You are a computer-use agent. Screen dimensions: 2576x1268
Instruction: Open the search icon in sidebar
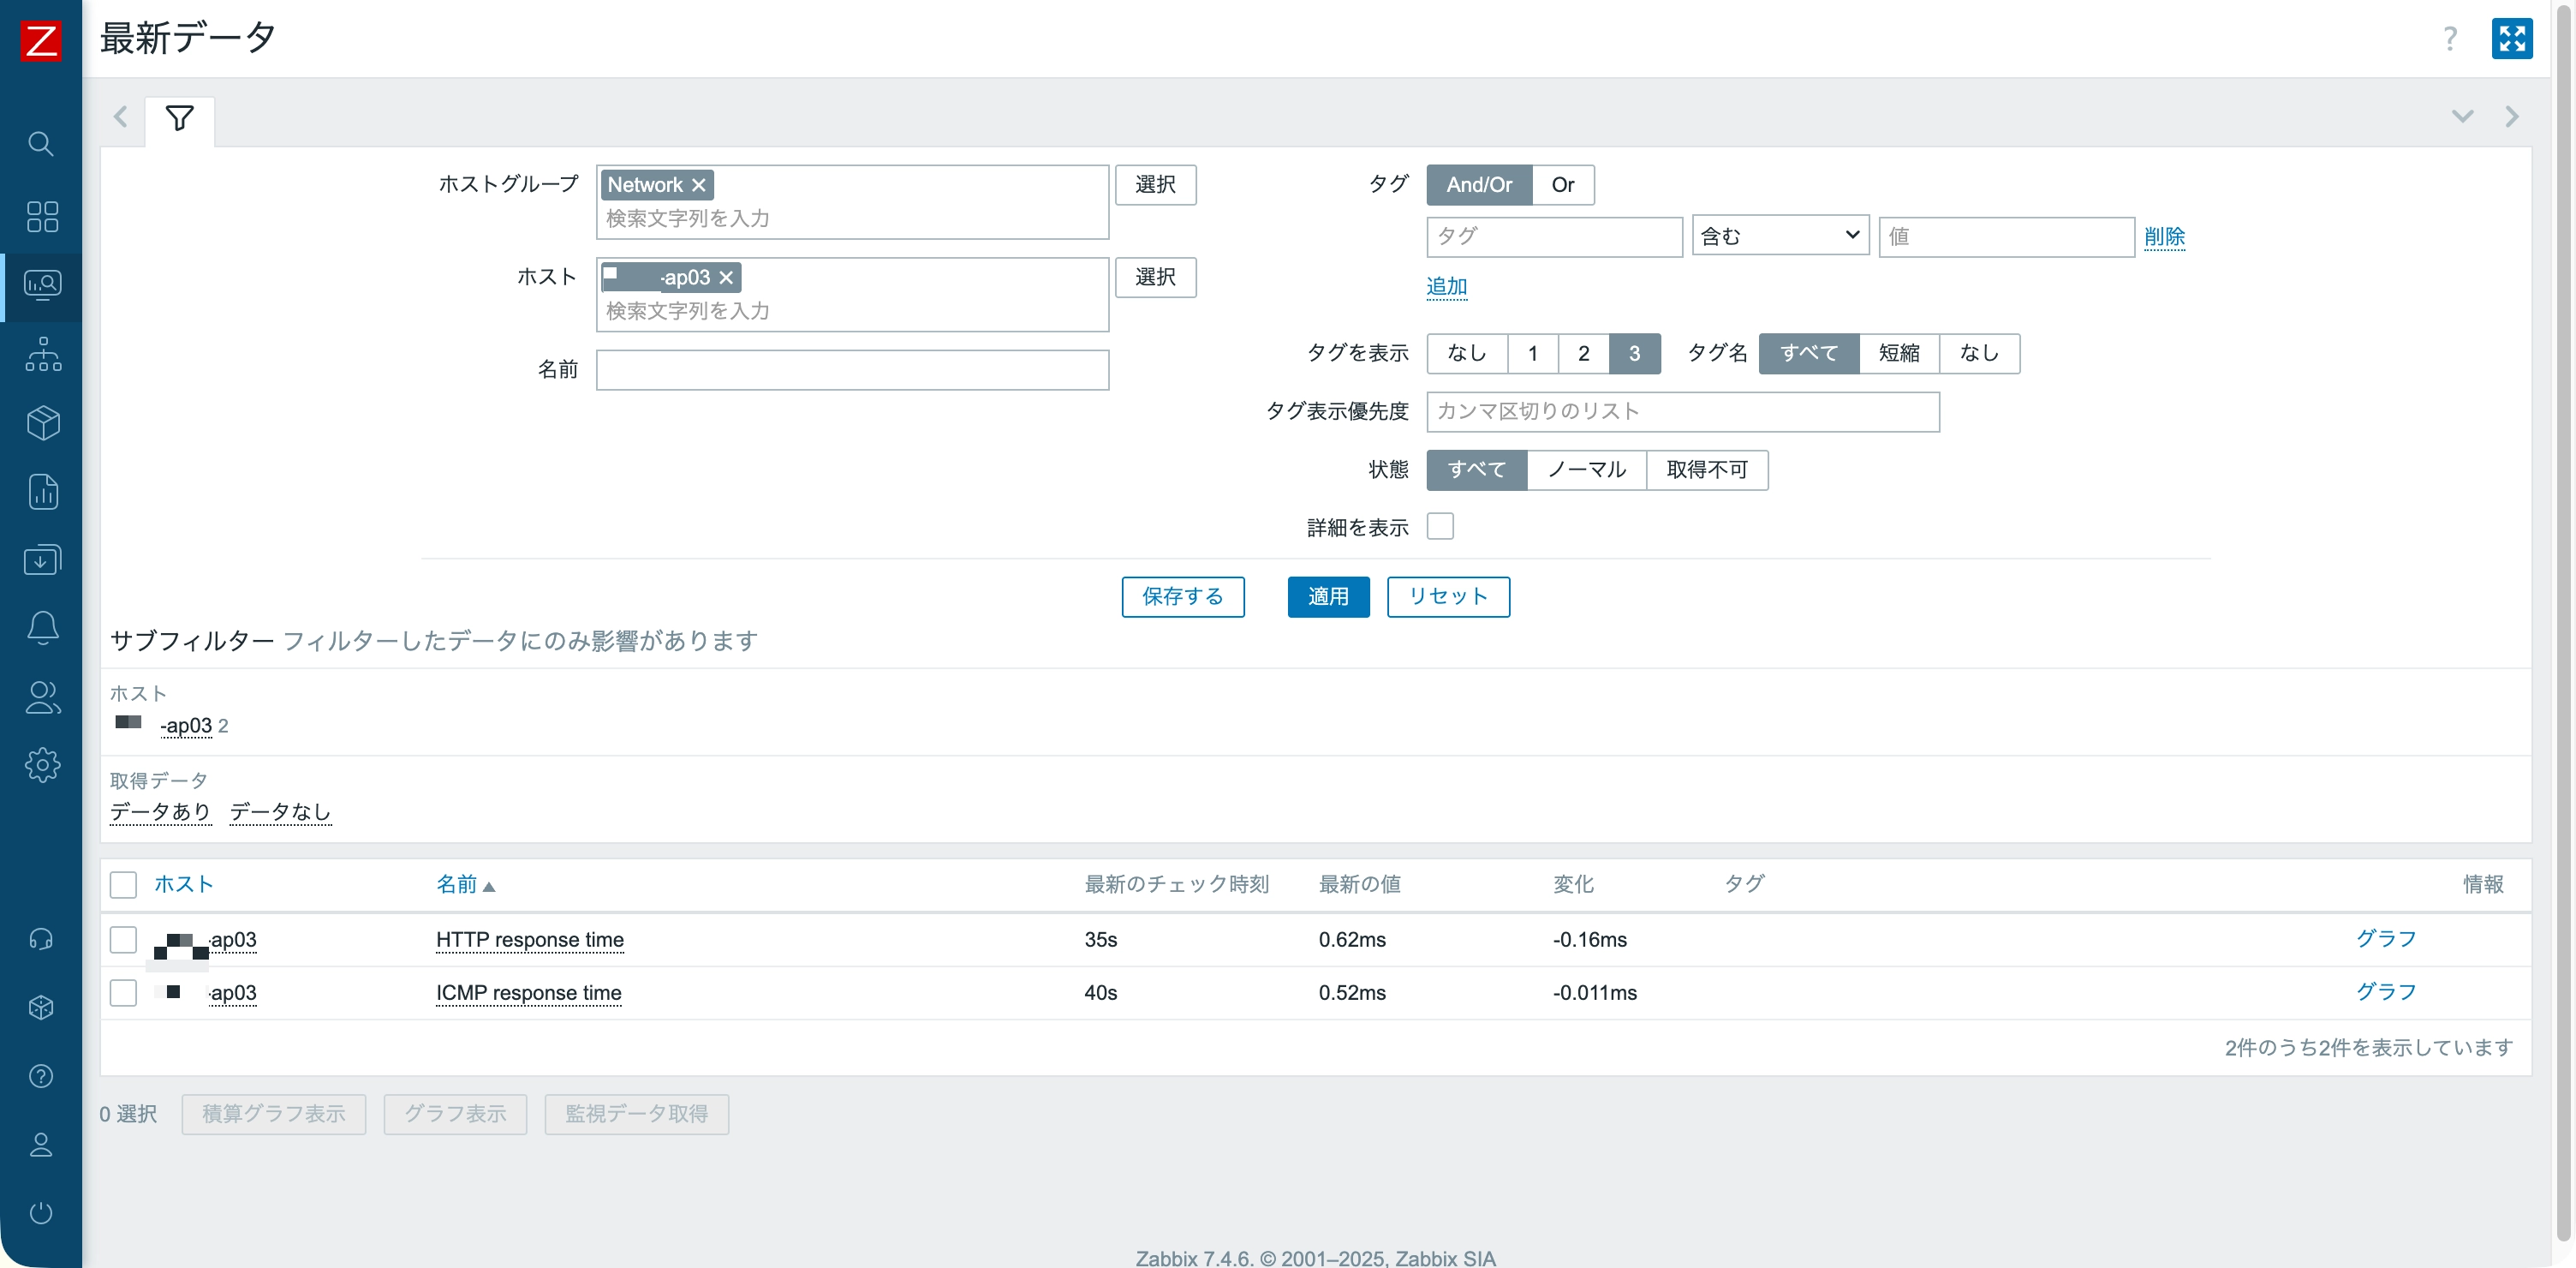pos(41,144)
